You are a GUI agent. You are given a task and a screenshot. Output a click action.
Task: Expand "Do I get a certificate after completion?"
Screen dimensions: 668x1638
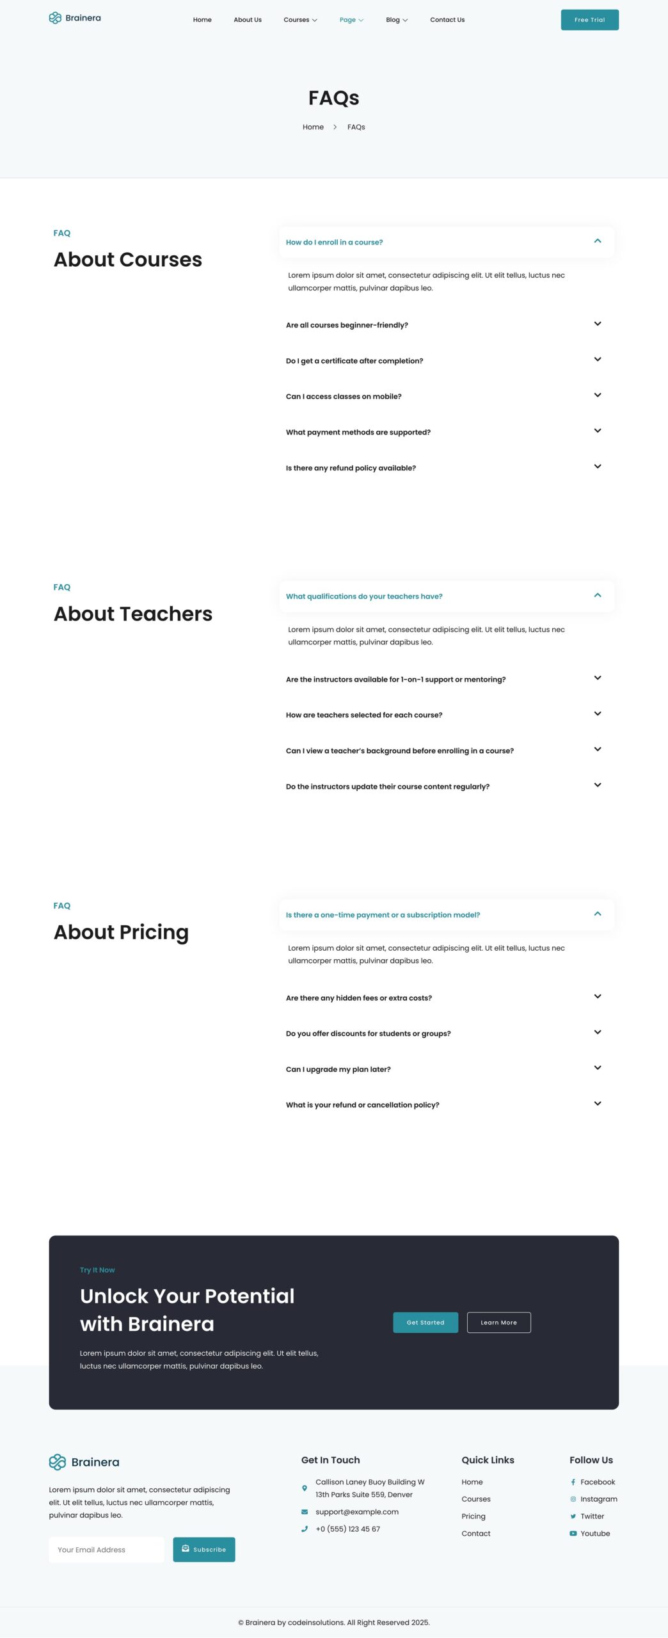447,361
